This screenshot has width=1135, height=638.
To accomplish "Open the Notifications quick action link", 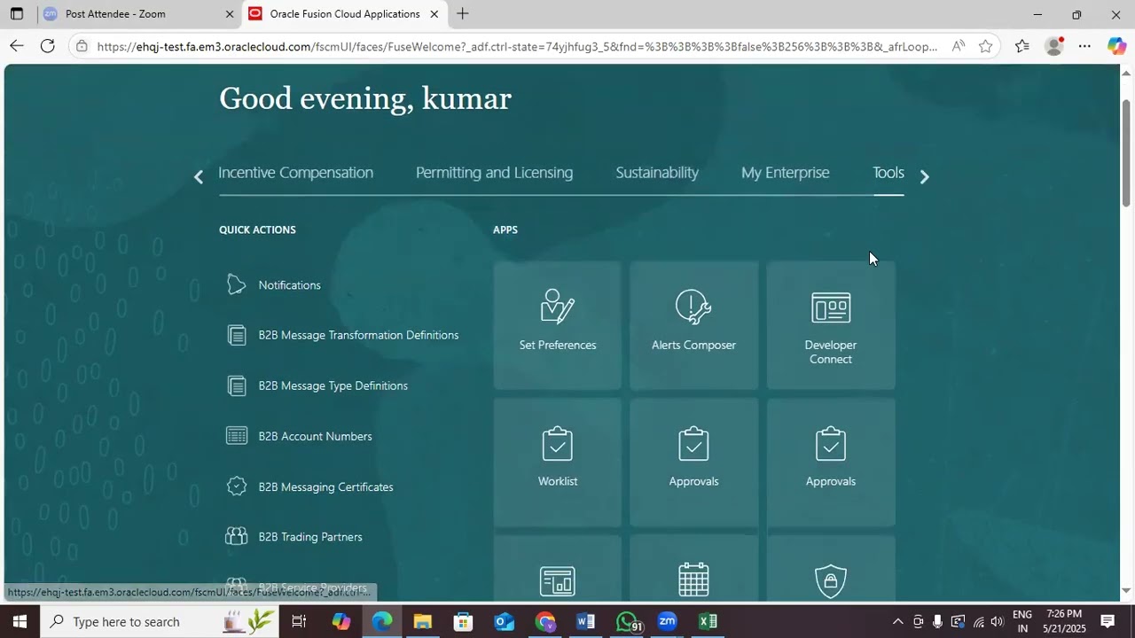I will coord(290,285).
